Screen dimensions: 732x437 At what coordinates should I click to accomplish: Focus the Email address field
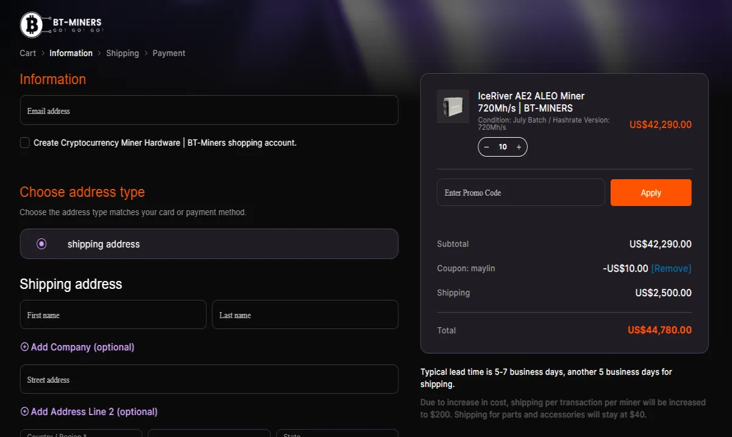209,110
